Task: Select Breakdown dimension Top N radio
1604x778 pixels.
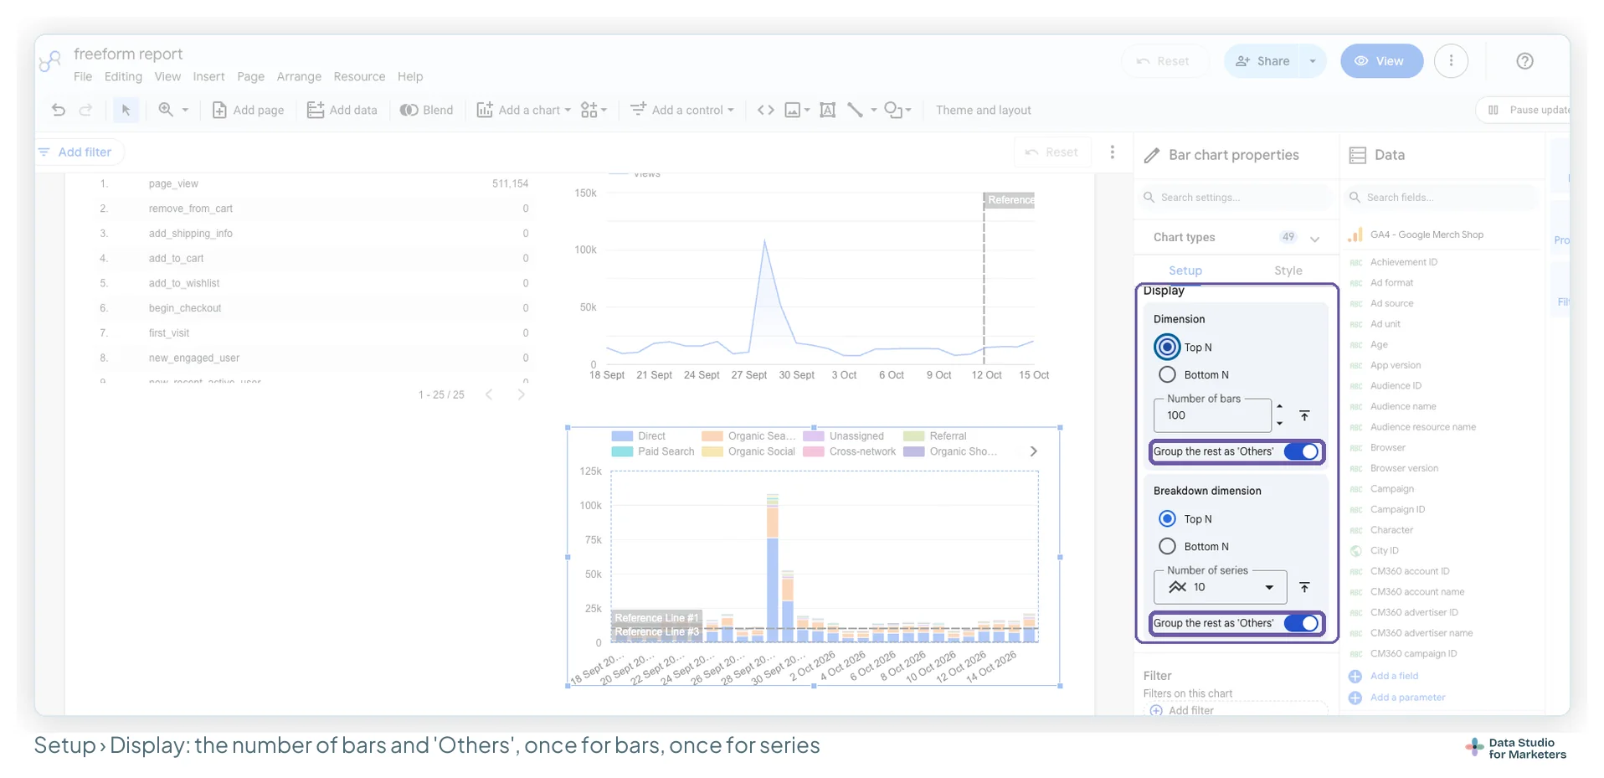Action: [1167, 518]
